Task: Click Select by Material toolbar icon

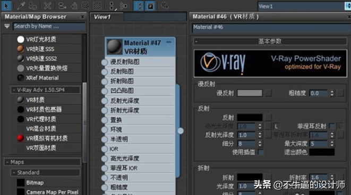Action: [x=165, y=5]
